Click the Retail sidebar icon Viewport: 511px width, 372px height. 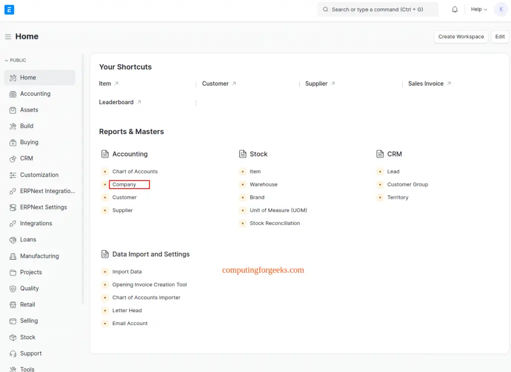click(x=12, y=305)
